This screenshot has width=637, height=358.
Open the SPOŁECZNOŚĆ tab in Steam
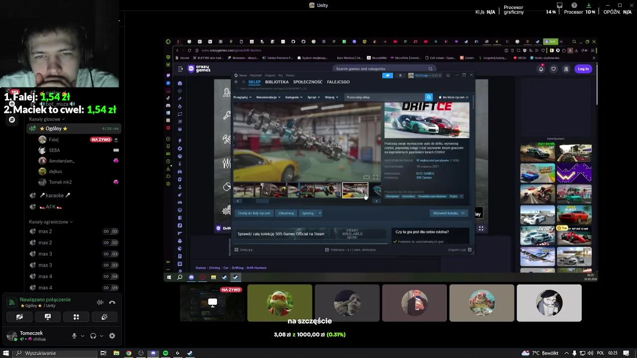(308, 82)
